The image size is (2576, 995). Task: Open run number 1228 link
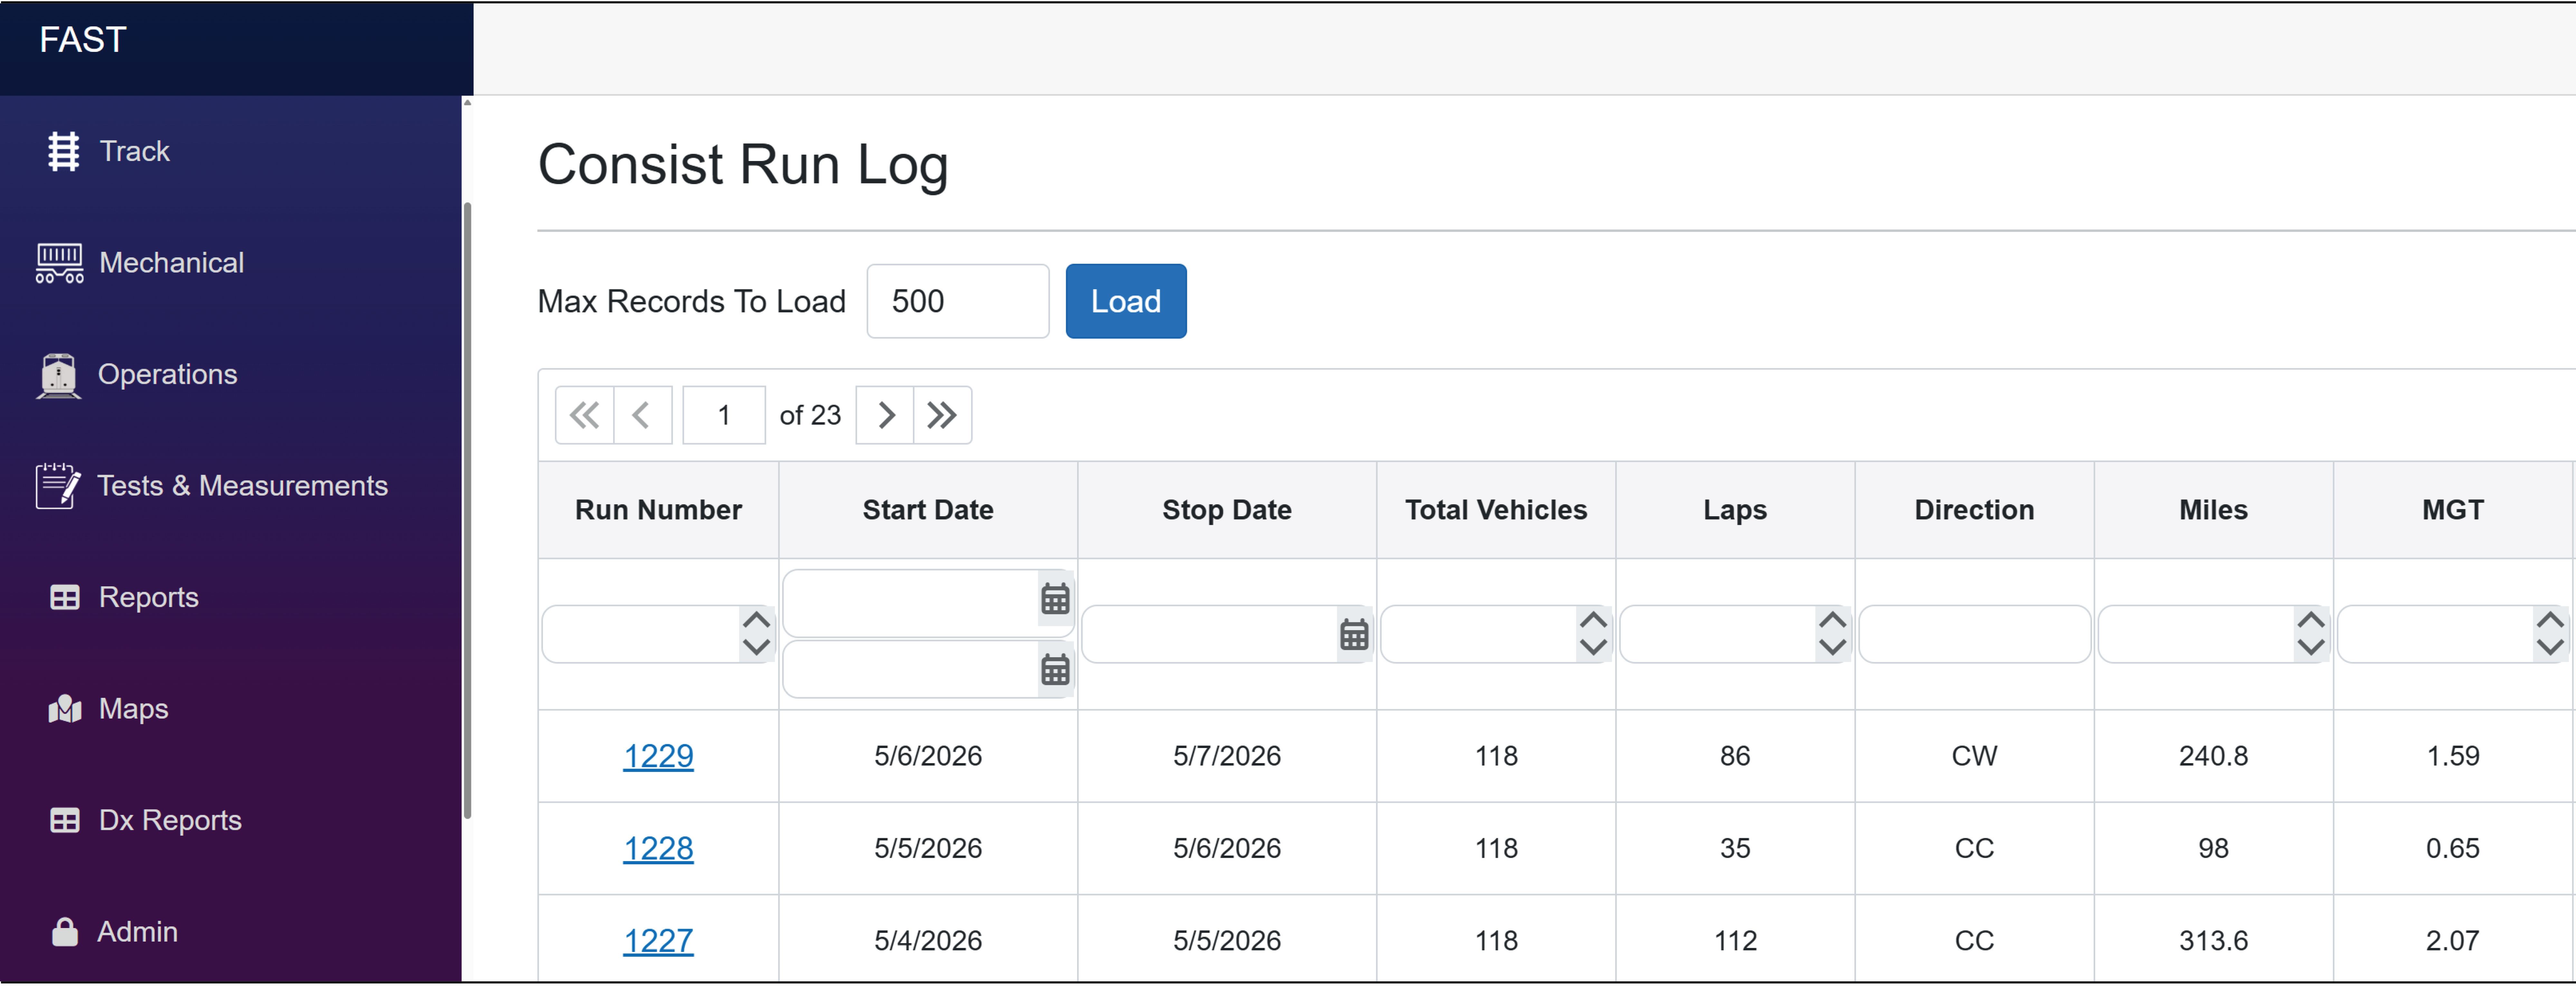(658, 849)
